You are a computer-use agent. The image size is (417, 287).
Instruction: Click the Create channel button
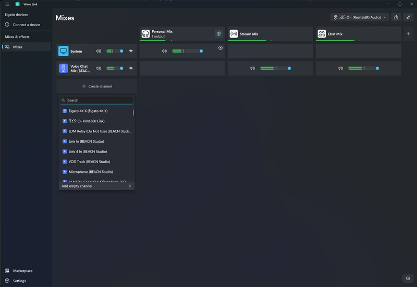pyautogui.click(x=96, y=86)
